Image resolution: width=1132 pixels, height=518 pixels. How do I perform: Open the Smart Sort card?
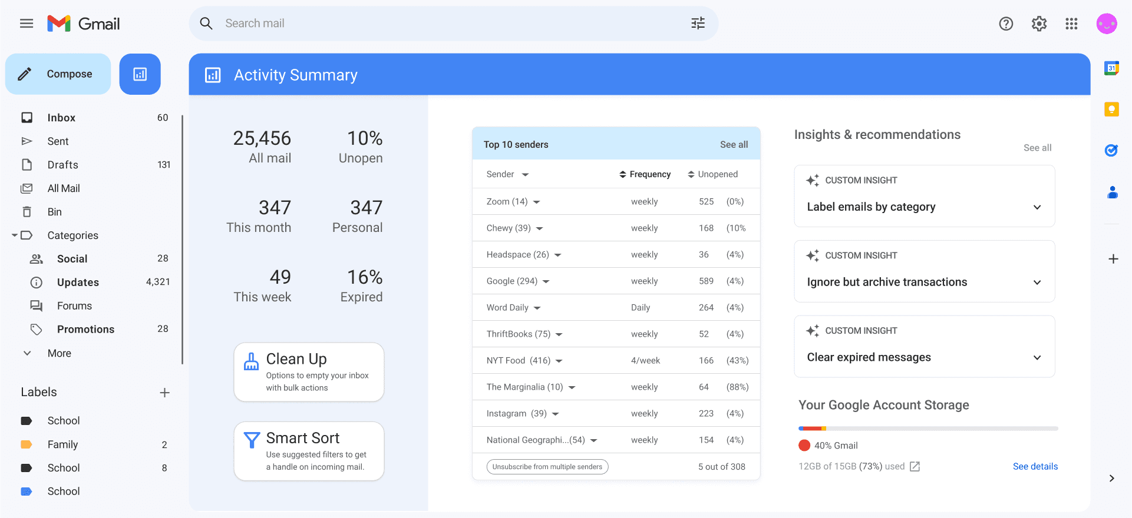309,451
